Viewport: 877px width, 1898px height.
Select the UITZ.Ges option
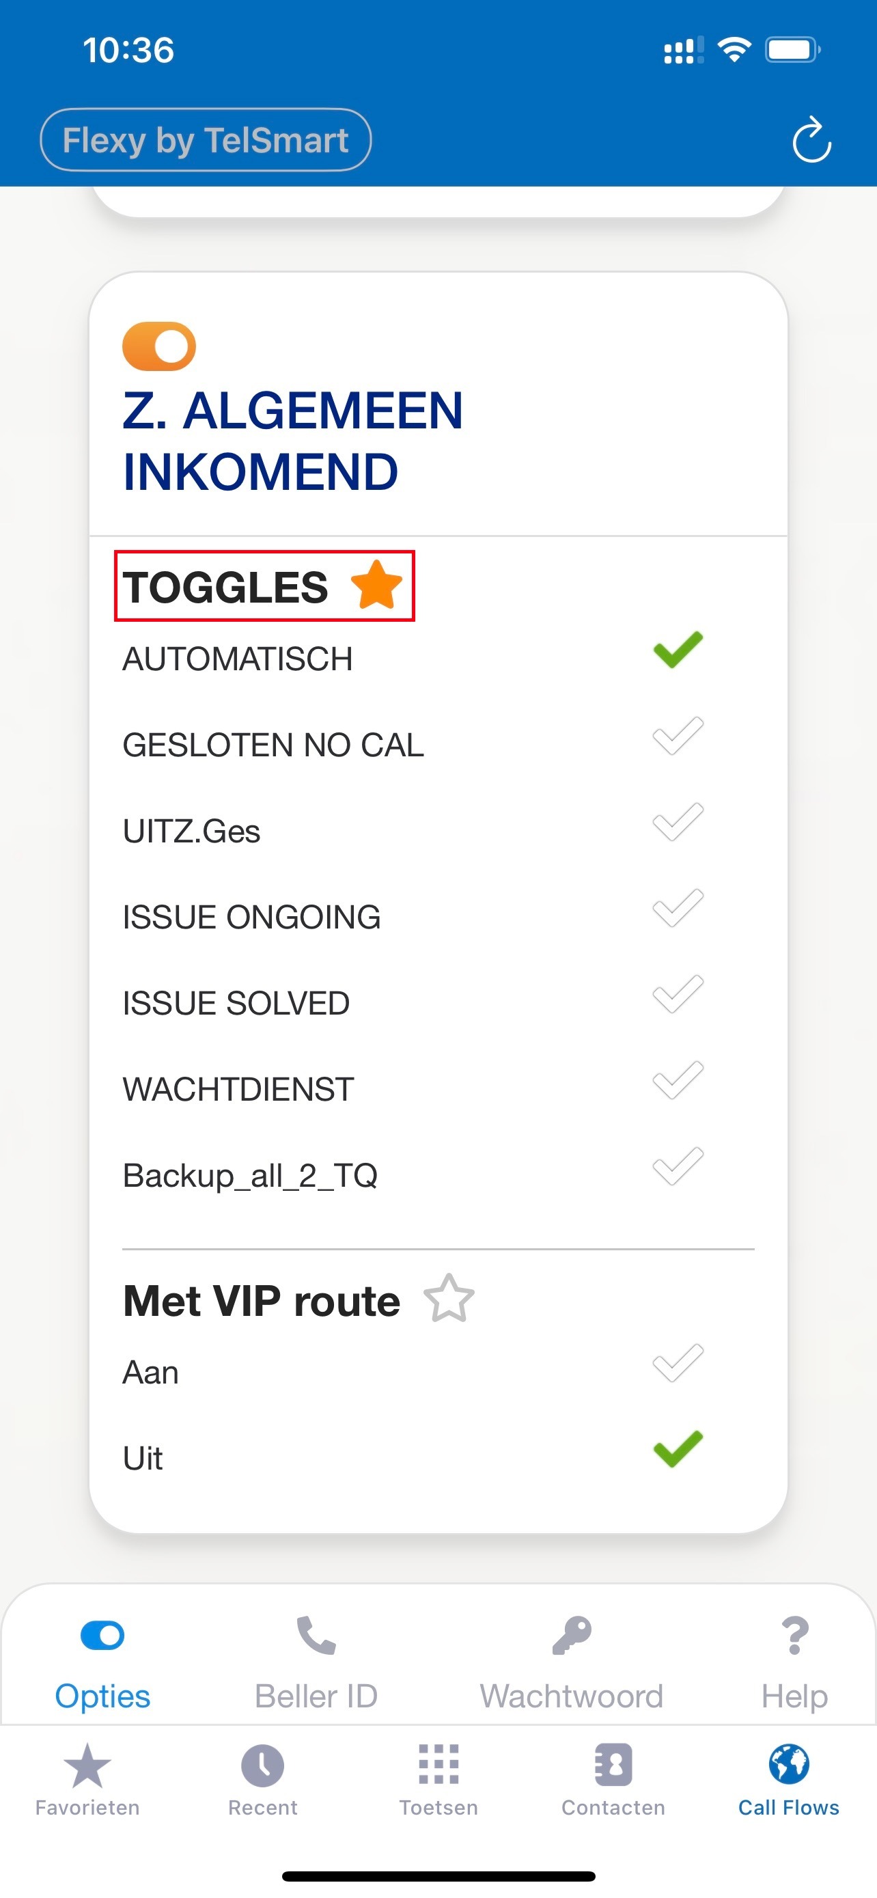(678, 823)
